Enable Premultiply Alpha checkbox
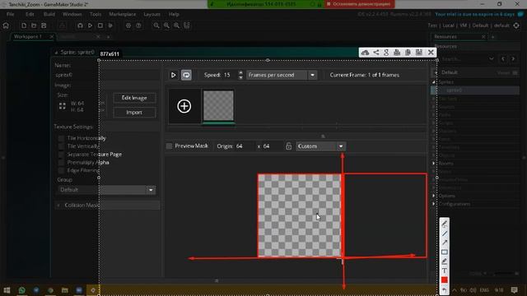Image resolution: width=527 pixels, height=296 pixels. [61, 163]
